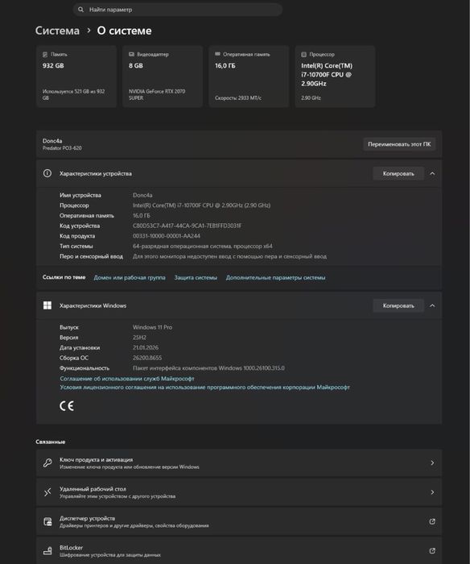This screenshot has height=564, width=470.
Task: Click OS build value "26200.8655"
Action: [147, 358]
